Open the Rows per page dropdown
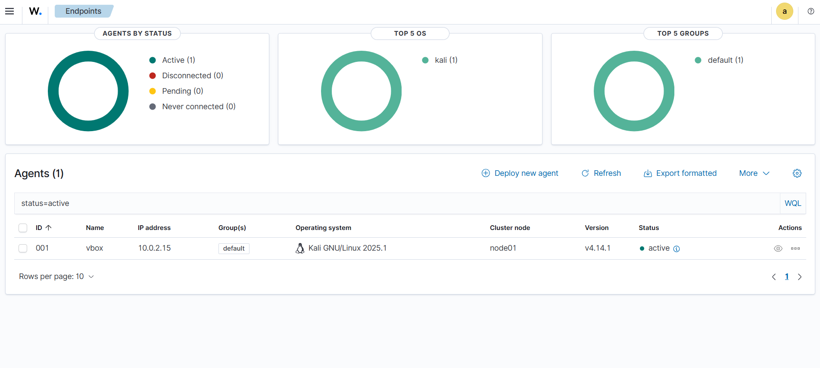 (56, 276)
